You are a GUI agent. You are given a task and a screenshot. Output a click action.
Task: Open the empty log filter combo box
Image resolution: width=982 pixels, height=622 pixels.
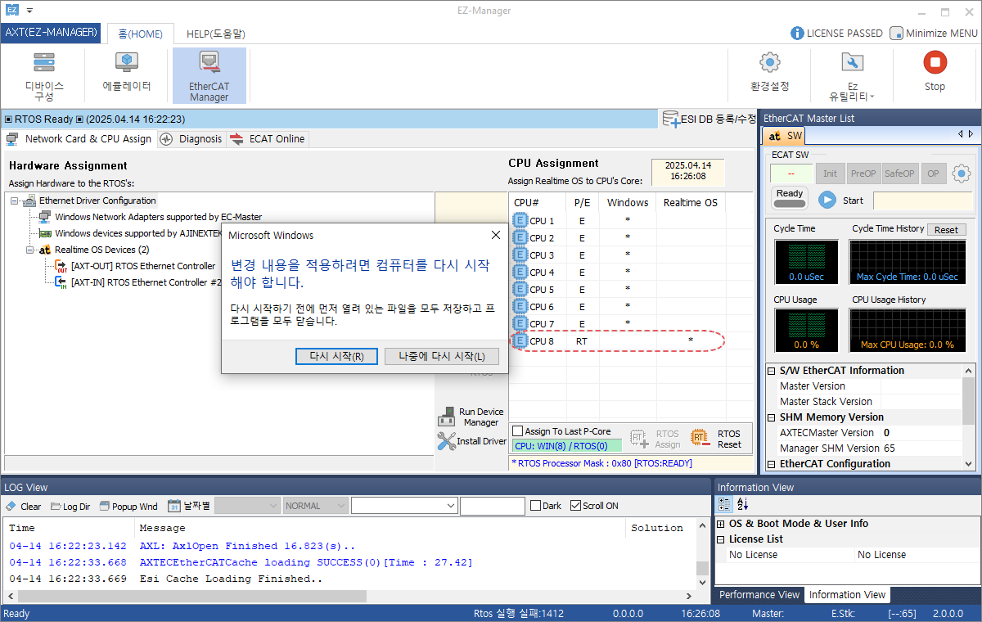pyautogui.click(x=403, y=506)
